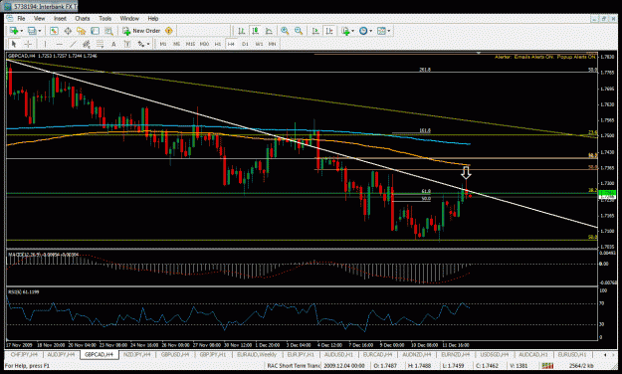Toggle the Terminal window icon
The image size is (622, 374).
point(95,31)
